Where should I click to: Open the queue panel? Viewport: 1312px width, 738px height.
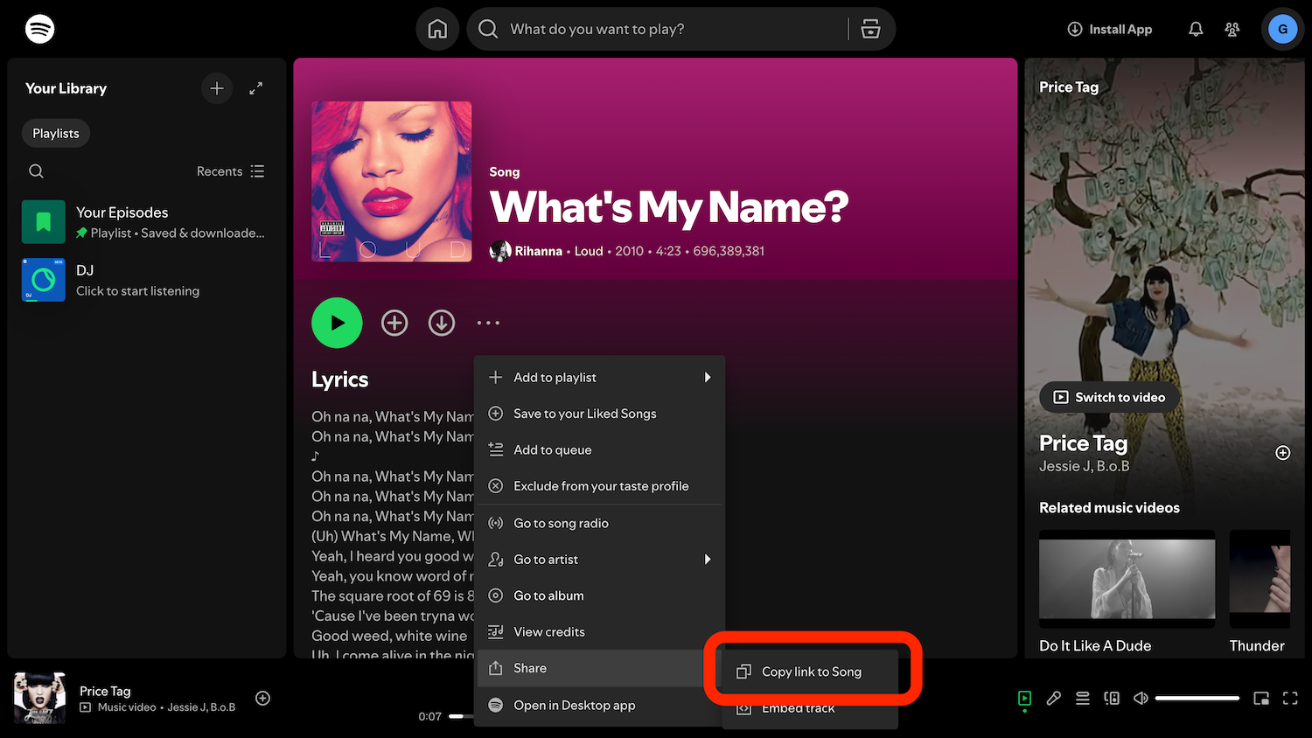[x=1083, y=698]
